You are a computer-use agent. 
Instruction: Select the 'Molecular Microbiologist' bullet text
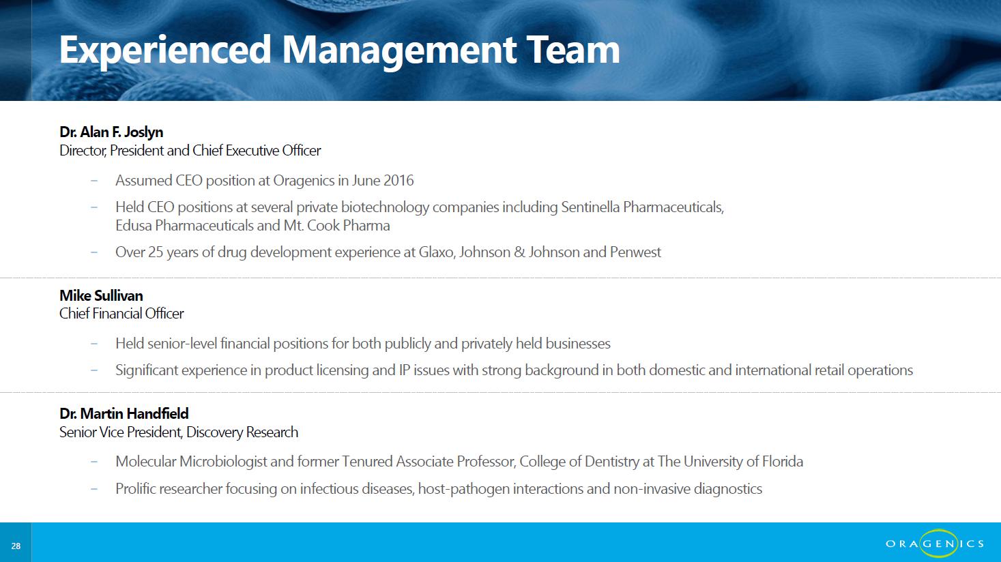coord(459,462)
